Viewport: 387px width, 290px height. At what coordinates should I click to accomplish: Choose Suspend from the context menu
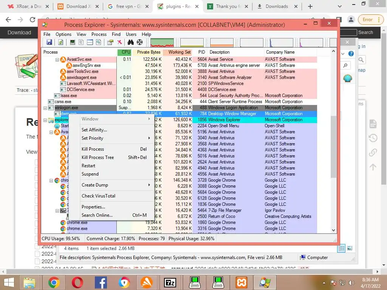click(116, 174)
